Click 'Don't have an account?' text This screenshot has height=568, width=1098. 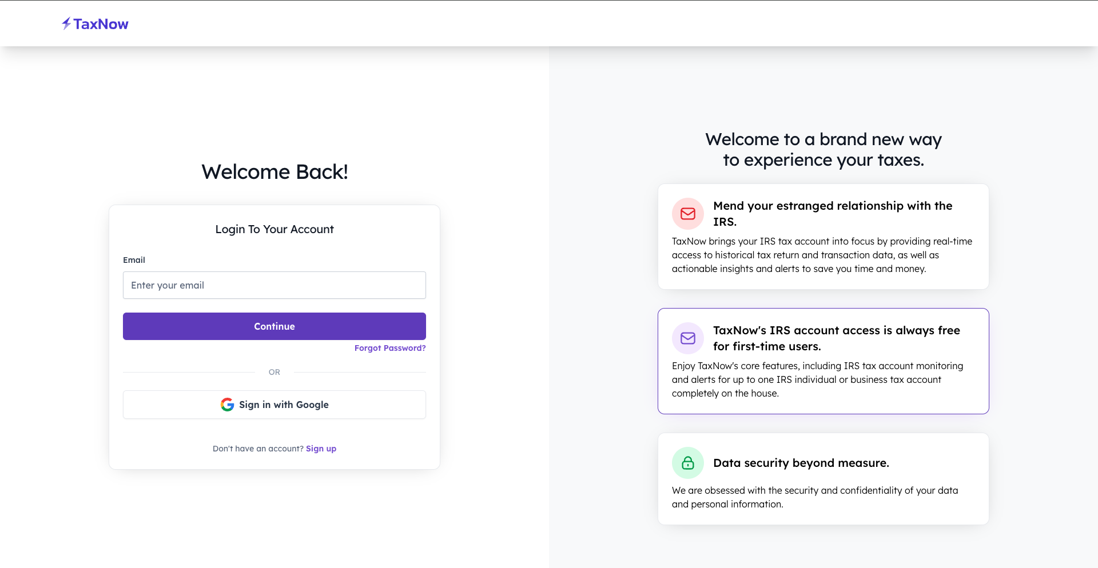[x=258, y=449]
